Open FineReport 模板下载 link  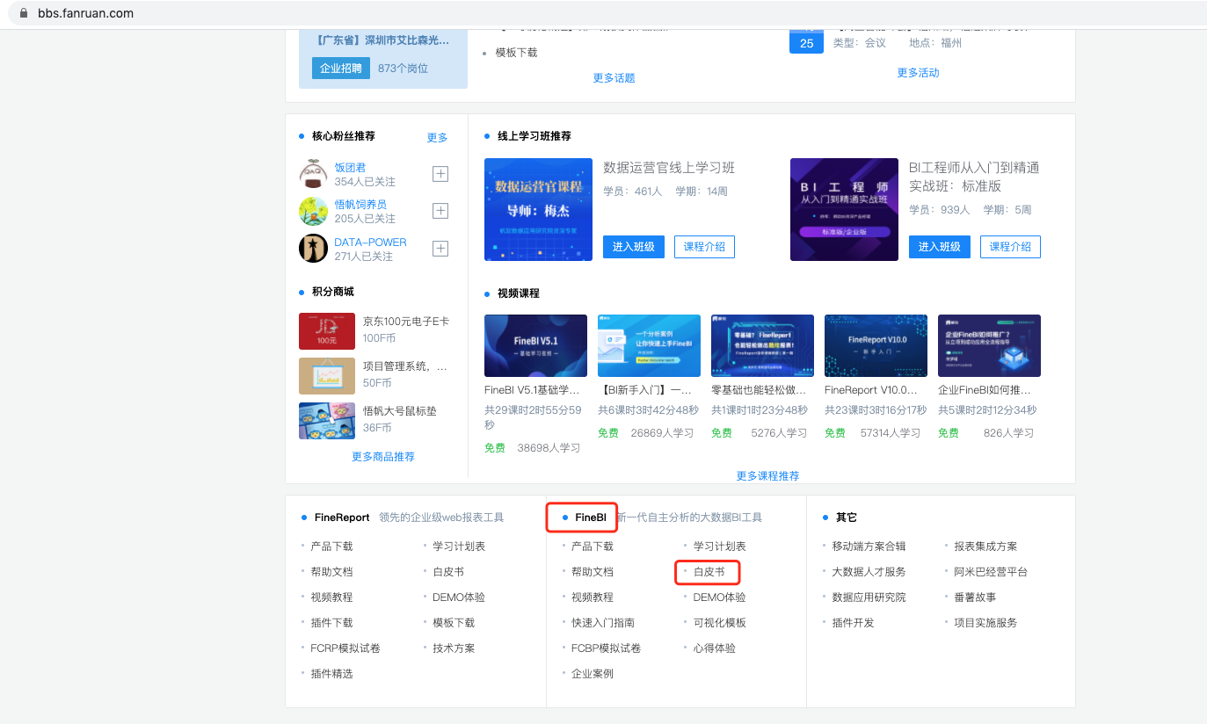(454, 623)
